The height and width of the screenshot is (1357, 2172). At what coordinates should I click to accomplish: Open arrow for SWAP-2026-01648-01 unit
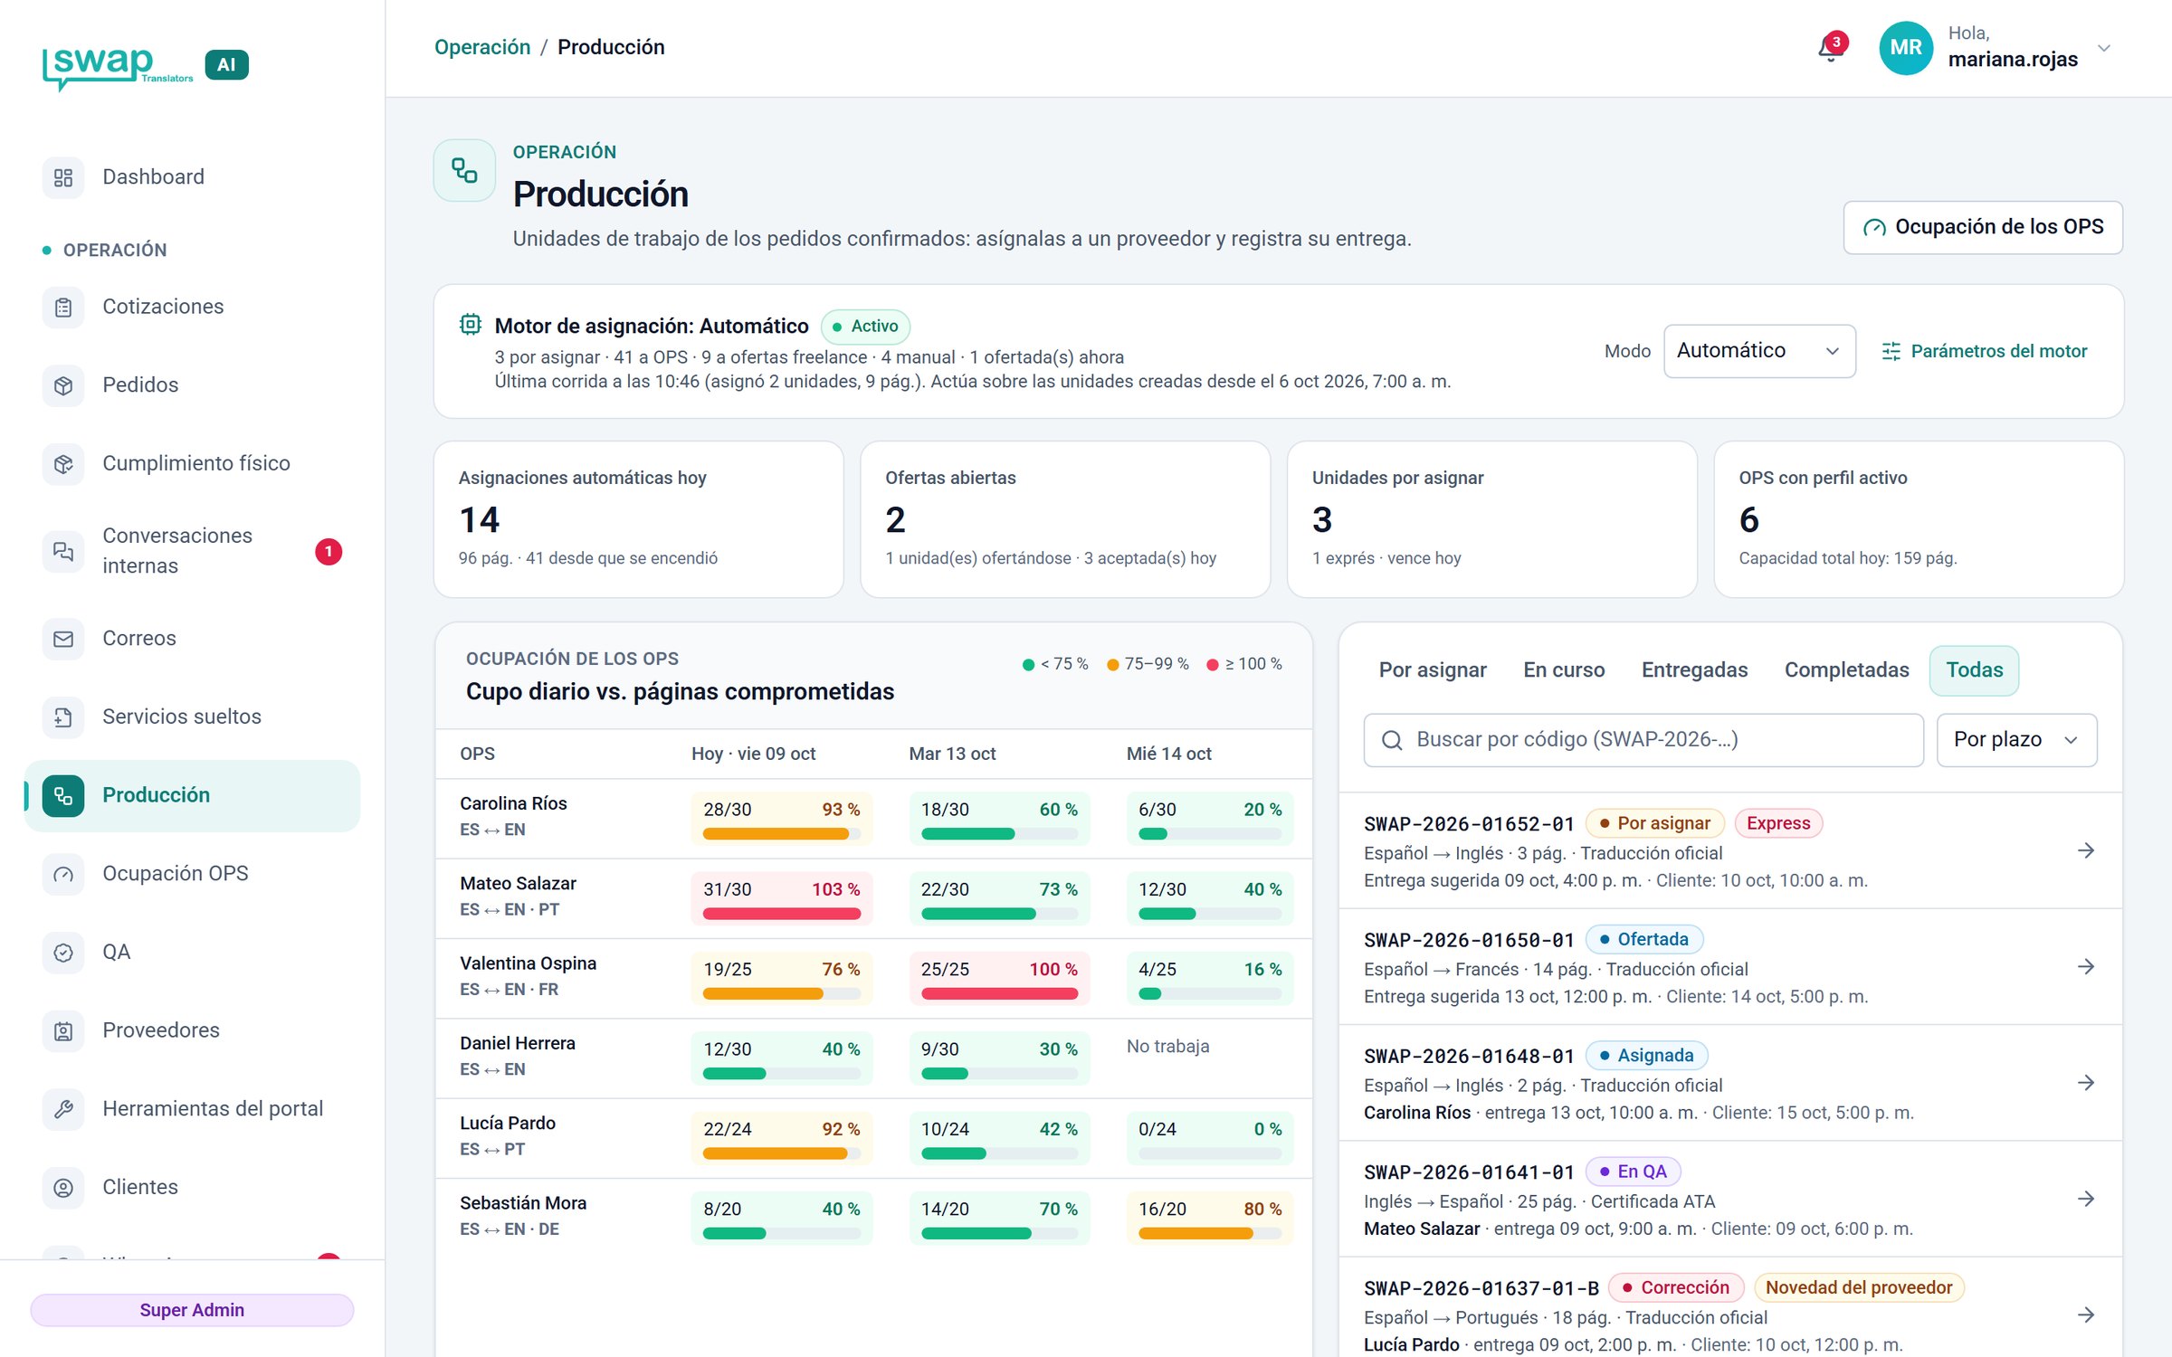2086,1083
